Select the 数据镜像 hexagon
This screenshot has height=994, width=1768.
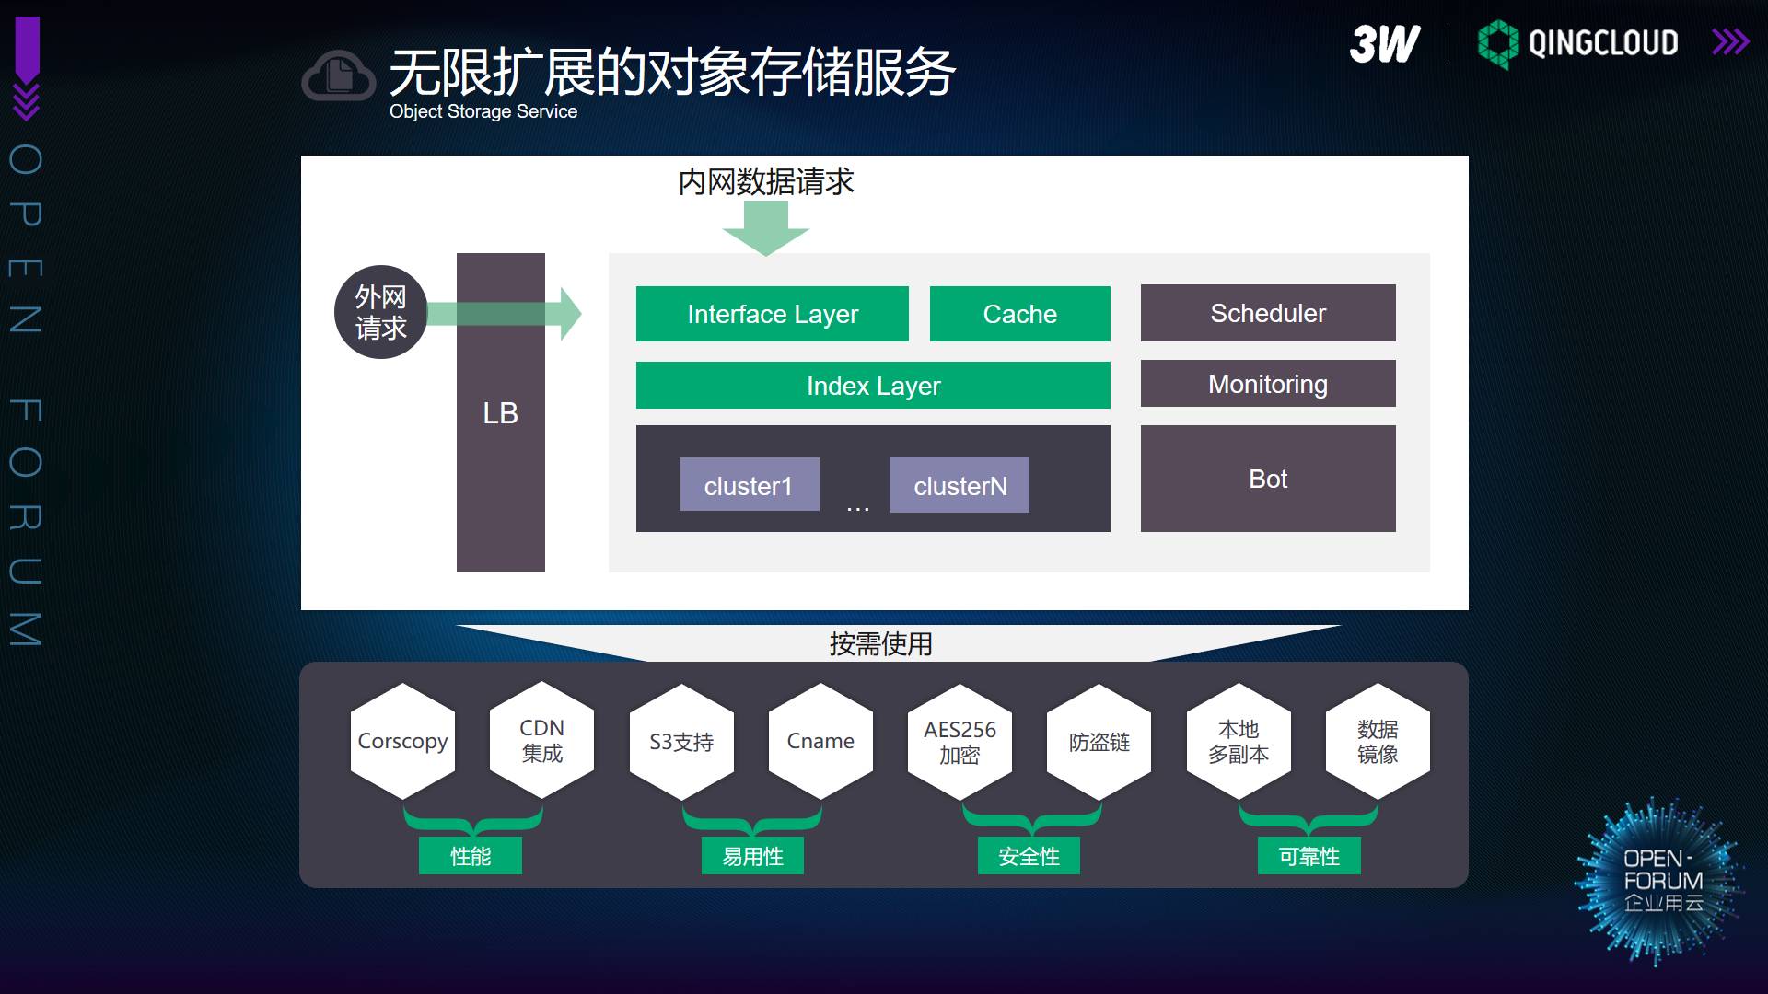click(x=1378, y=741)
